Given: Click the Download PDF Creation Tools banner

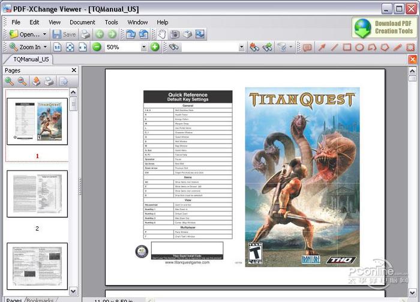Looking at the screenshot, I should point(384,28).
